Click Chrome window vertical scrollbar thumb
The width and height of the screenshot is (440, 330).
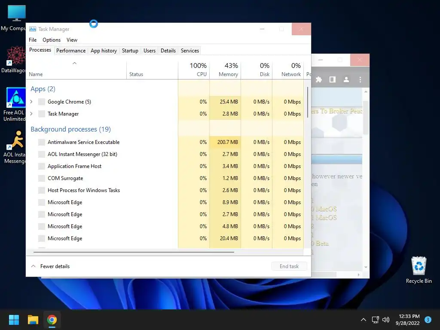tap(366, 118)
